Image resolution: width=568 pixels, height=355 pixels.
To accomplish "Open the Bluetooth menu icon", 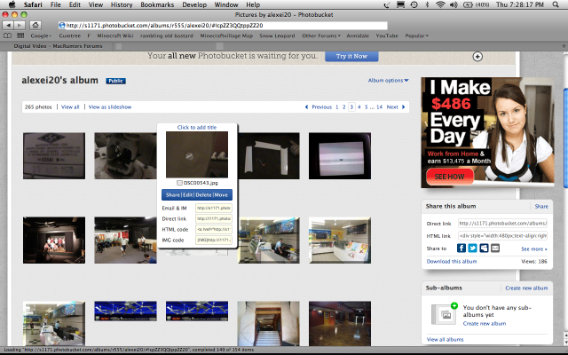I will 427,4.
